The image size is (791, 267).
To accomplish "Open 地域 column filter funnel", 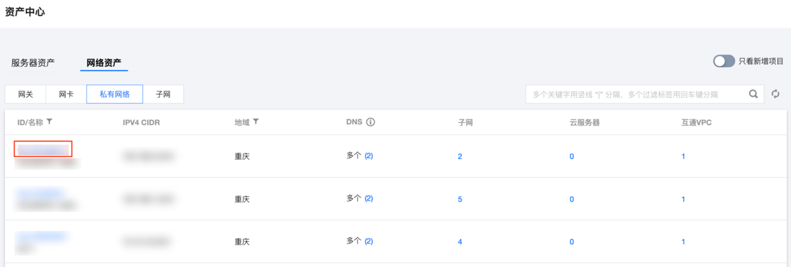I will click(x=256, y=122).
